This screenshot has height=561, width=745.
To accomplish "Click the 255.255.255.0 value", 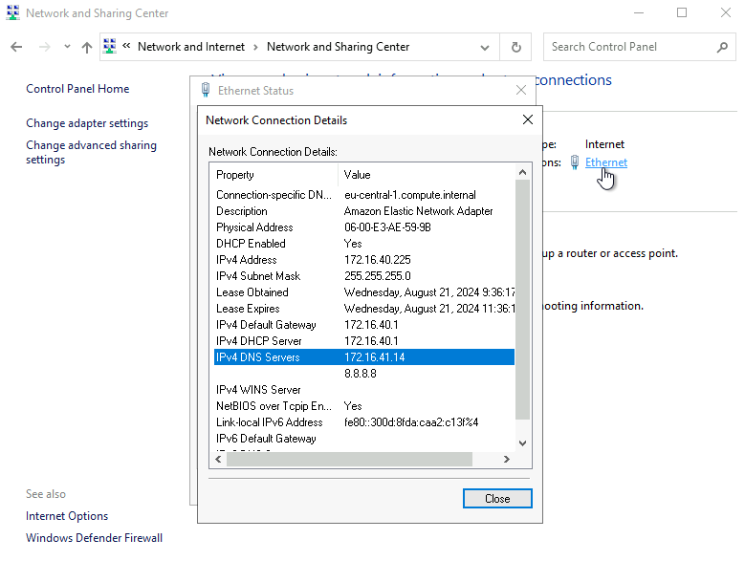I will [377, 276].
